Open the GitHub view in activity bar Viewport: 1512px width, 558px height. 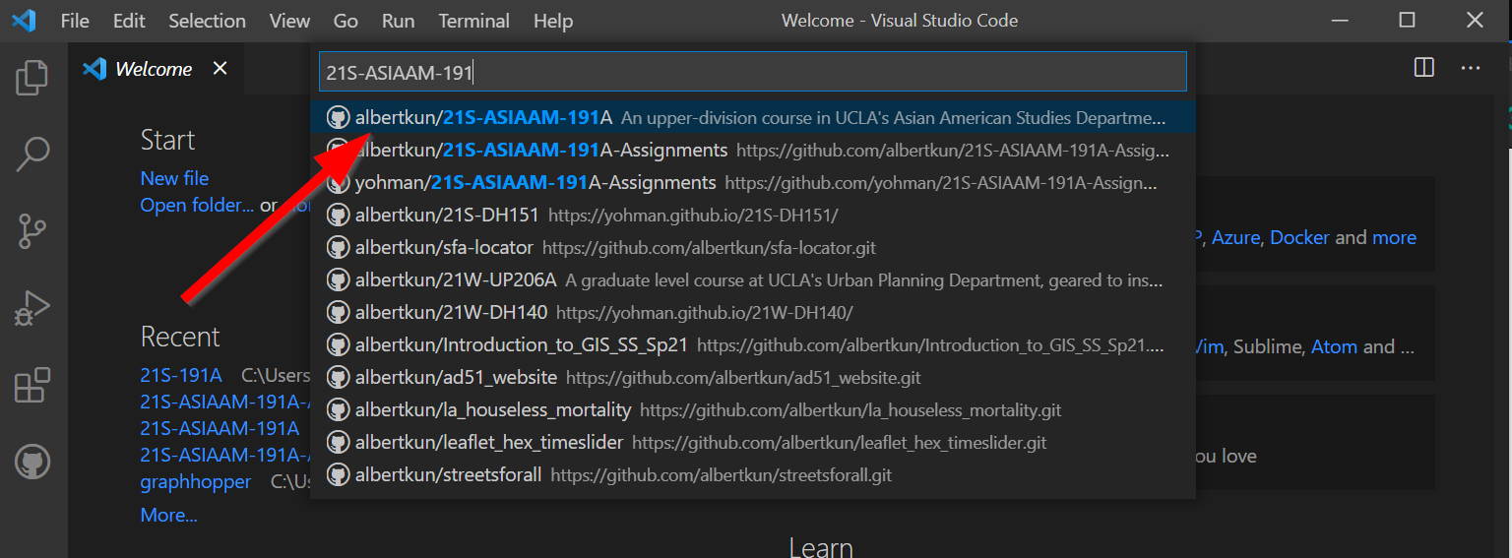point(32,462)
